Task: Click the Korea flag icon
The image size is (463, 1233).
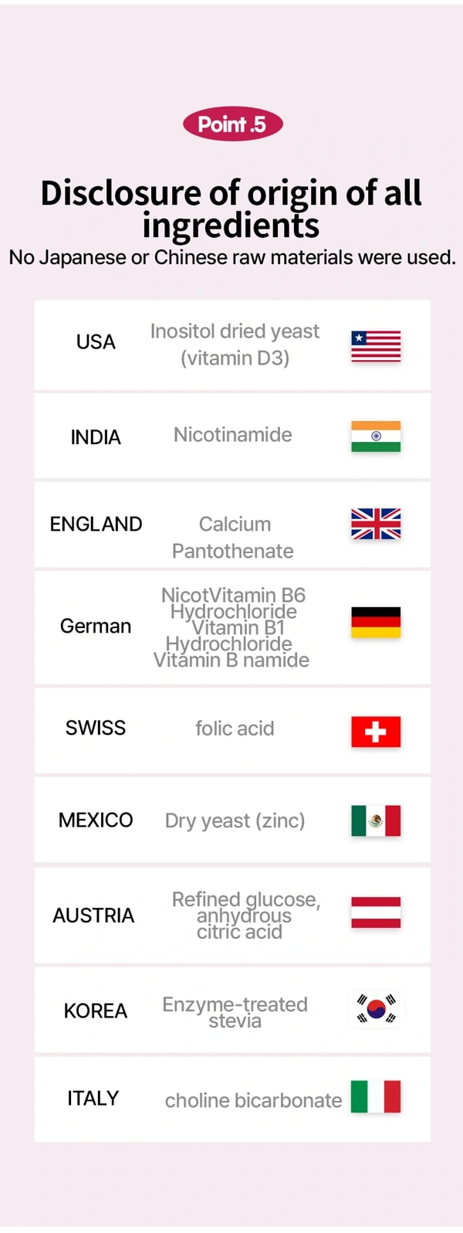Action: pyautogui.click(x=376, y=1009)
